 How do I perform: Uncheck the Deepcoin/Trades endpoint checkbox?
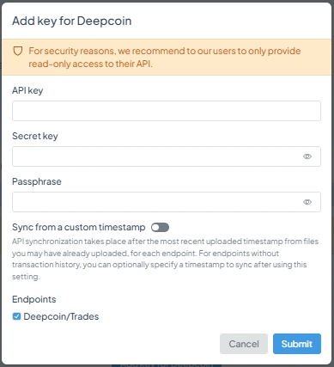pos(16,316)
